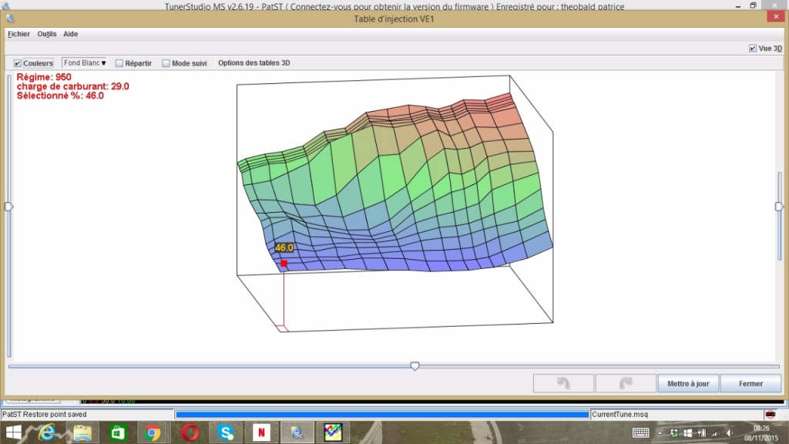Toggle the Couleurs checkbox
The width and height of the screenshot is (789, 444).
tap(18, 63)
